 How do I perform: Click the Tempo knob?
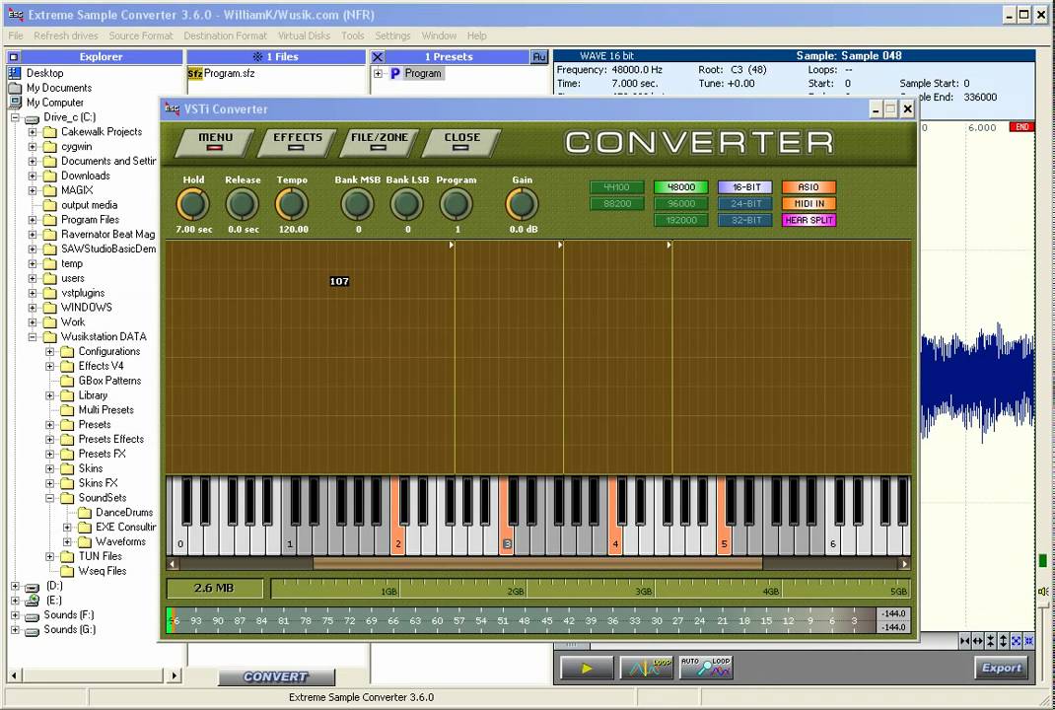pyautogui.click(x=292, y=204)
